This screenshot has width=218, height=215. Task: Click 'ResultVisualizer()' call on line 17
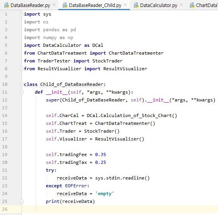[x=119, y=139]
